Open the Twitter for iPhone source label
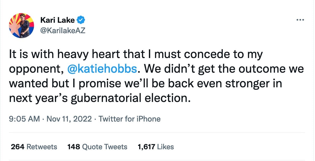The width and height of the screenshot is (315, 161). coord(130,119)
